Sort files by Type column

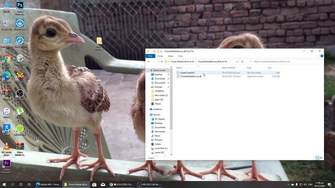click(249, 68)
